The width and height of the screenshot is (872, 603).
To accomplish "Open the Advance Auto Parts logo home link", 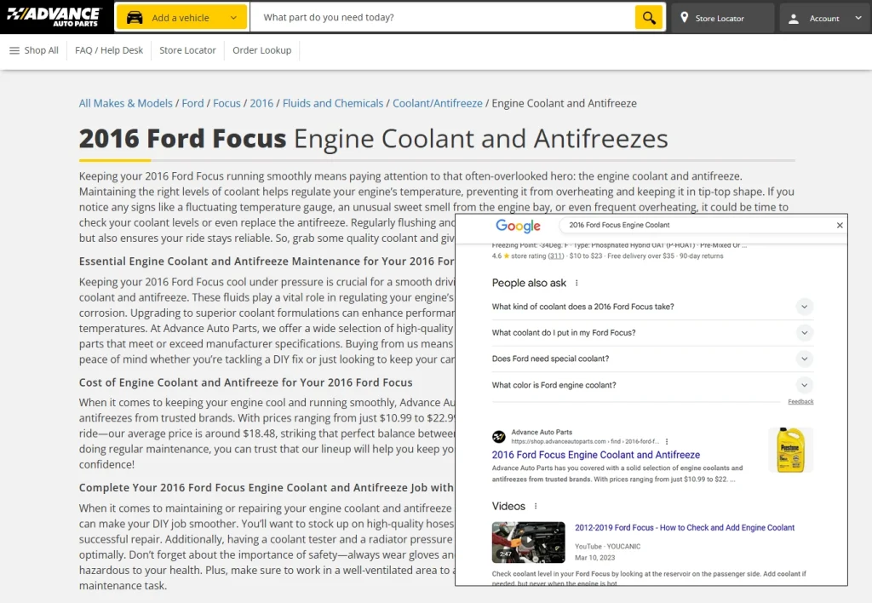I will click(x=54, y=17).
